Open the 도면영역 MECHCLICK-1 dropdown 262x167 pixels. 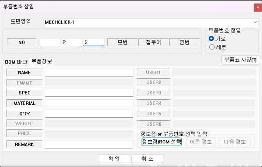click(151, 22)
